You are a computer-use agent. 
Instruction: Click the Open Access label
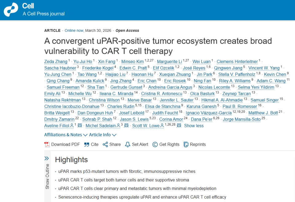click(127, 30)
